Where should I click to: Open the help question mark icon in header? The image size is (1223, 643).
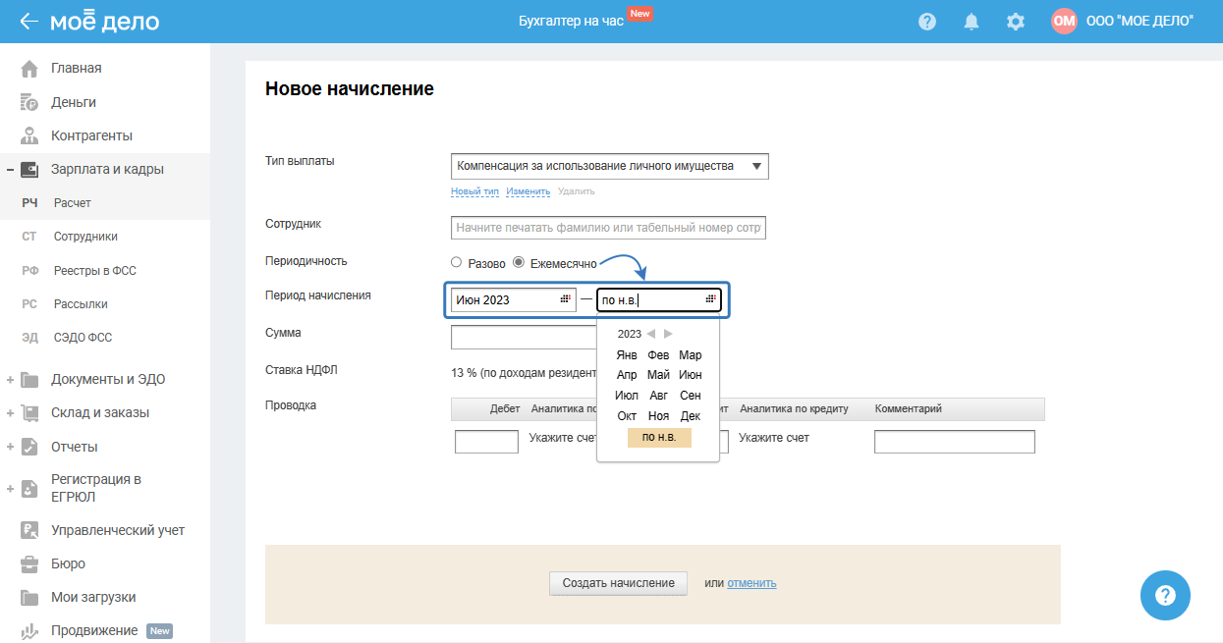pyautogui.click(x=927, y=22)
